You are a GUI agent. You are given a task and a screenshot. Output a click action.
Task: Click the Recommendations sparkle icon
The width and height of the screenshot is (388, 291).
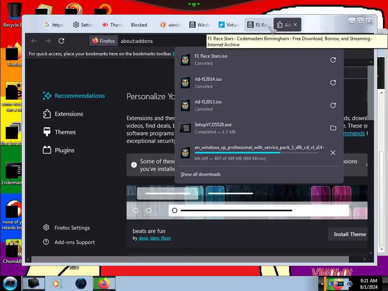(x=47, y=96)
